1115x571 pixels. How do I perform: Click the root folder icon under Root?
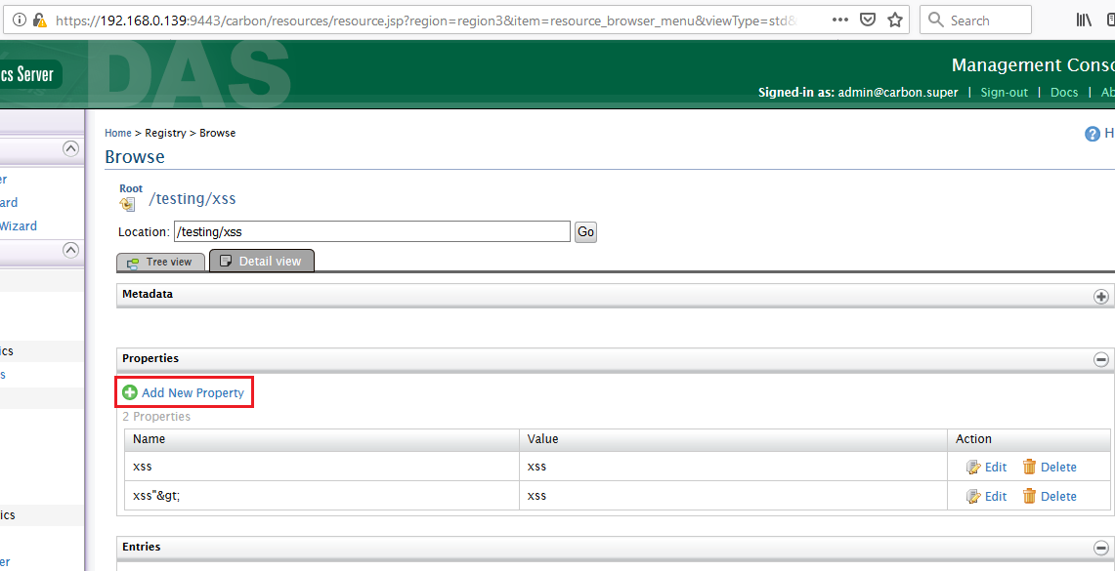click(127, 205)
